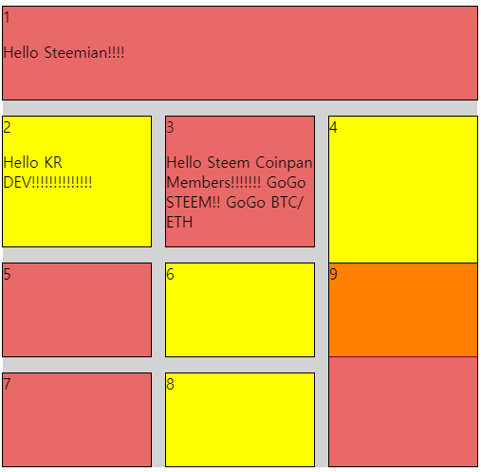Click the yellow box numbered 4

click(x=403, y=190)
